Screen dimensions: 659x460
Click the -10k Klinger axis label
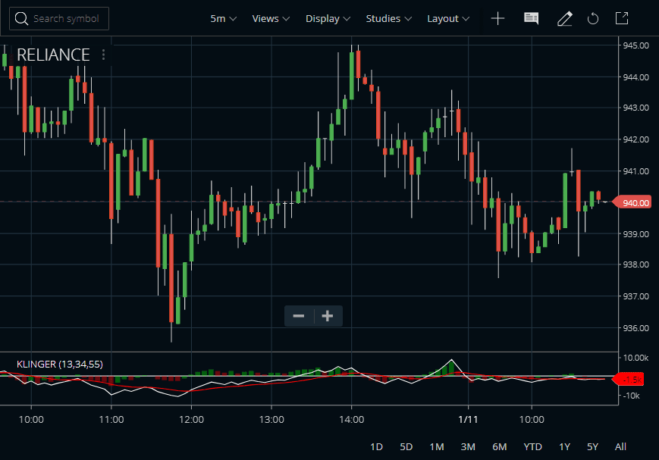(631, 396)
